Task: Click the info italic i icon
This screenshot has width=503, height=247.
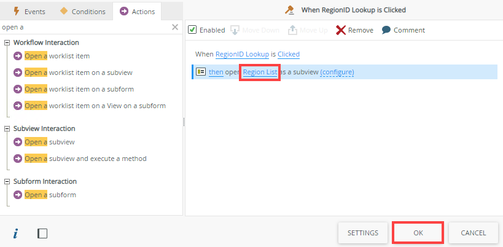Action: click(16, 233)
